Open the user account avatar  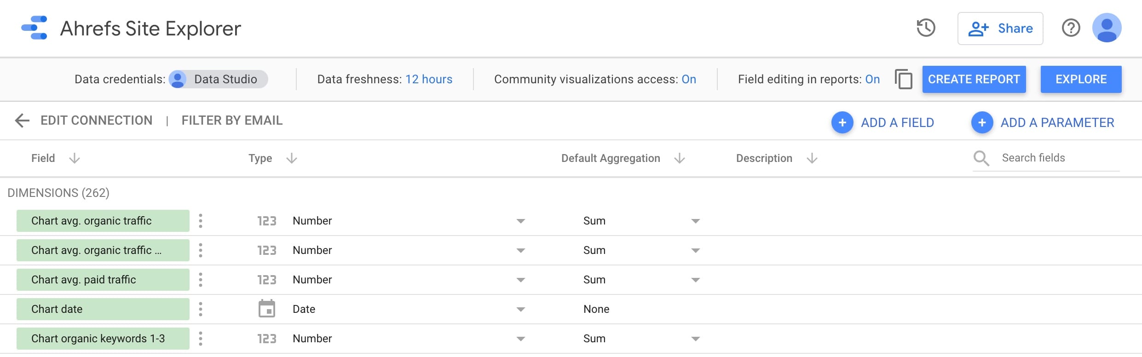pyautogui.click(x=1107, y=28)
